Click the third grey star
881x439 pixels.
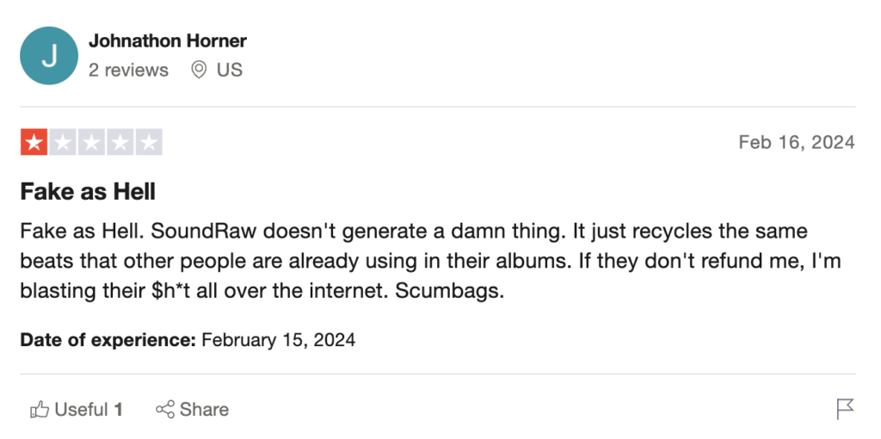pos(91,142)
